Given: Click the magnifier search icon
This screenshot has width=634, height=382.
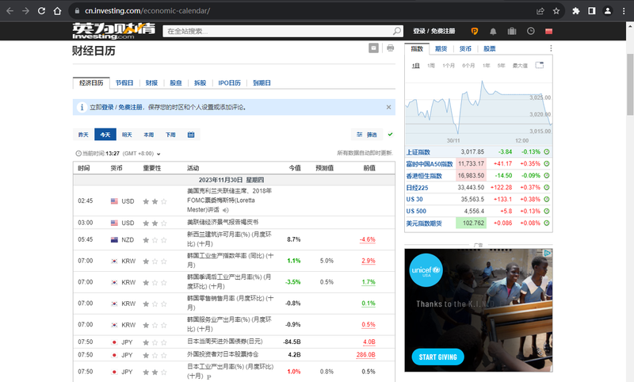Looking at the screenshot, I should tap(397, 31).
